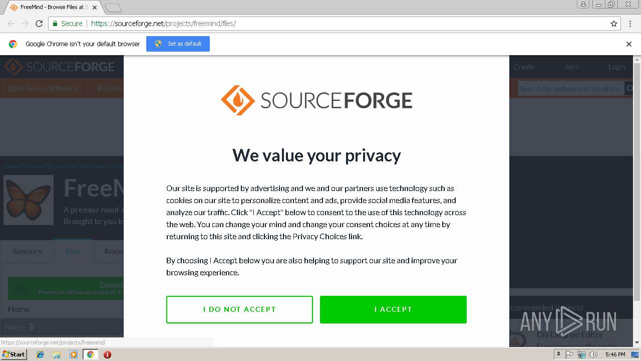The width and height of the screenshot is (641, 361).
Task: Open the Windows Start menu
Action: 14,354
